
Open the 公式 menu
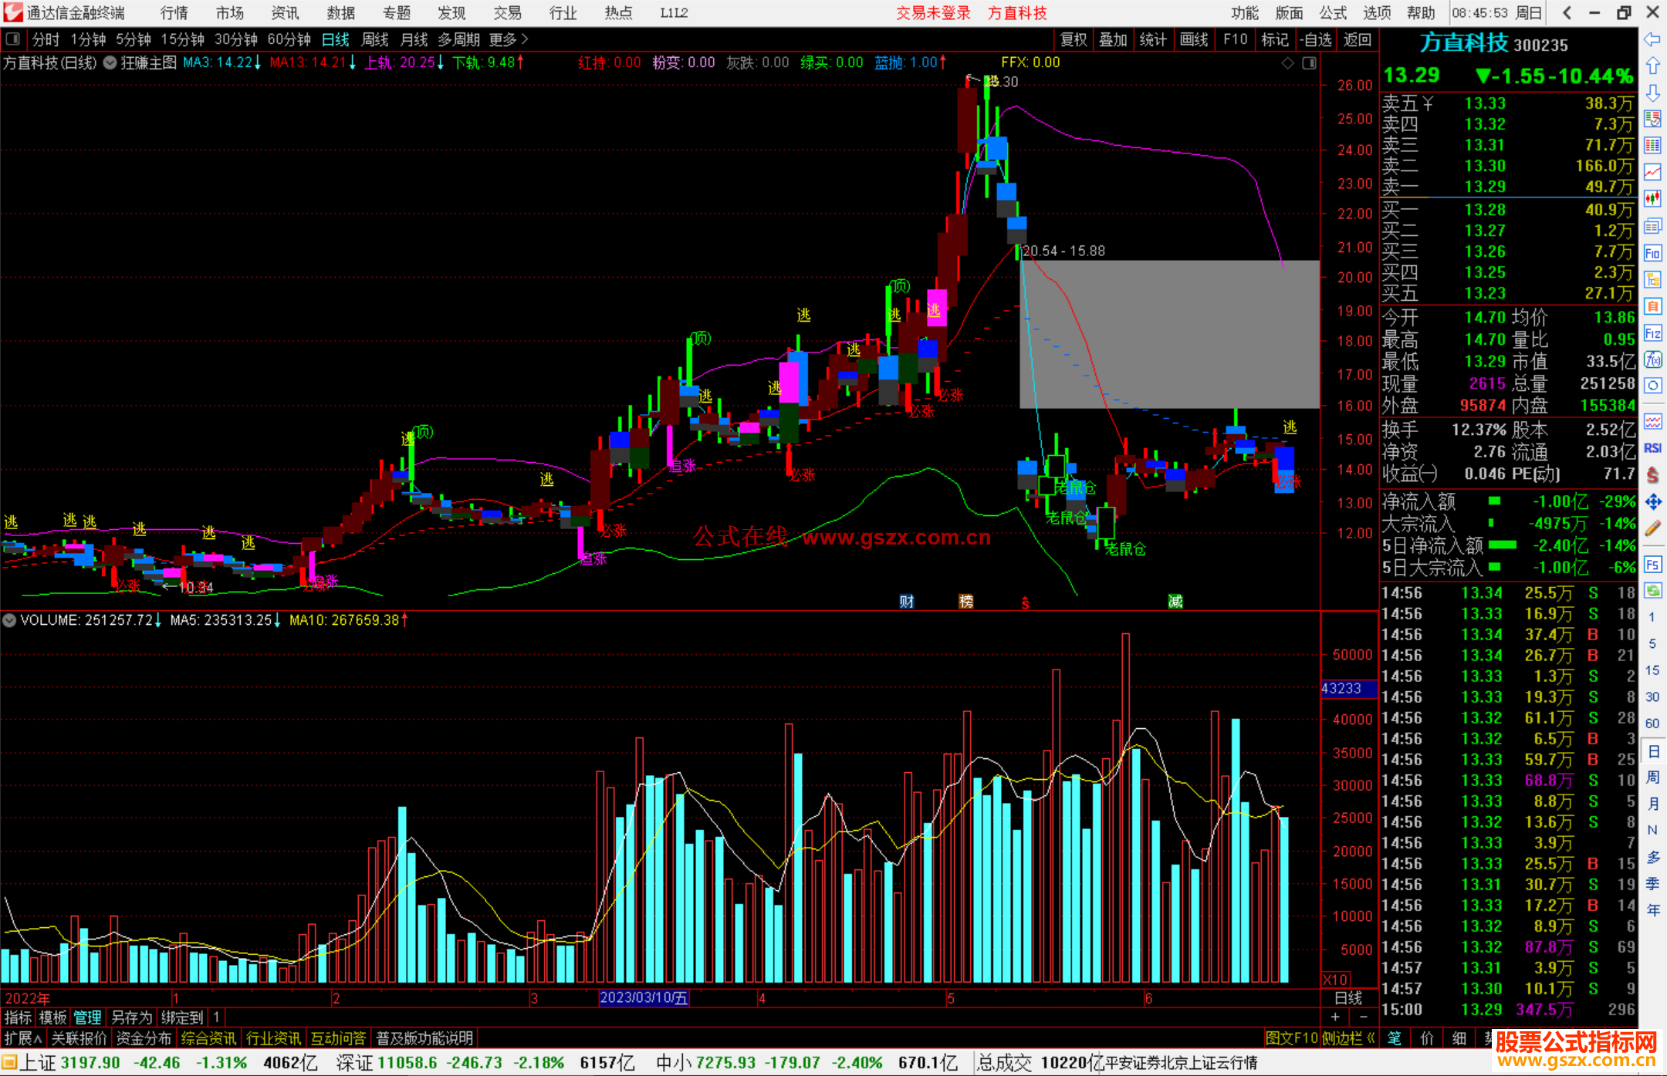click(x=1332, y=13)
